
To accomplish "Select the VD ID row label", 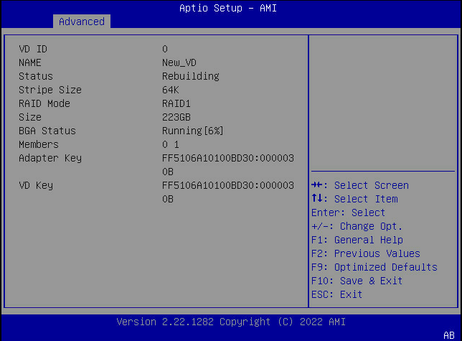I will (32, 49).
